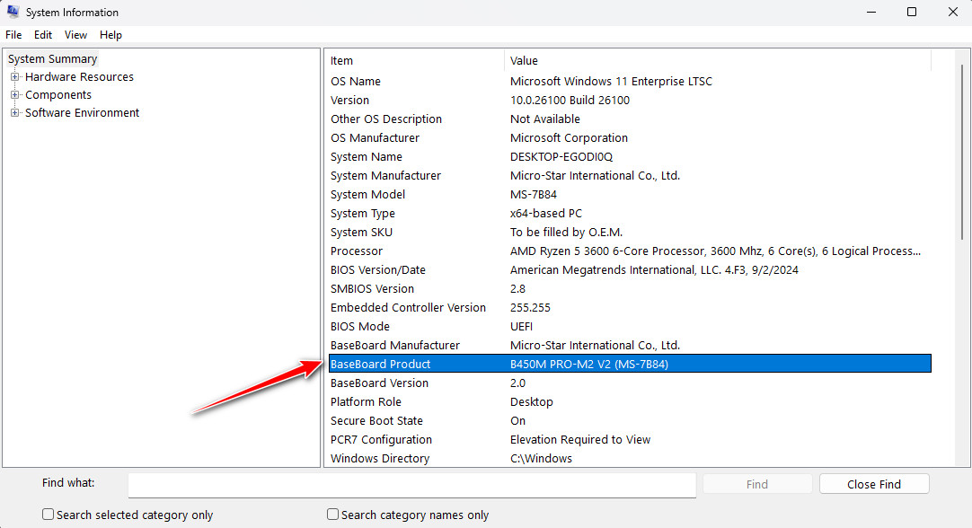The width and height of the screenshot is (972, 528).
Task: Click the Find button
Action: (756, 484)
